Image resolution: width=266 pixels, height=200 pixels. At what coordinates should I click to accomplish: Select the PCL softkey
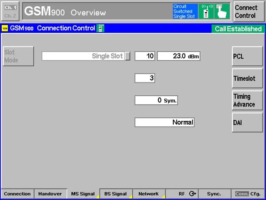pos(247,56)
